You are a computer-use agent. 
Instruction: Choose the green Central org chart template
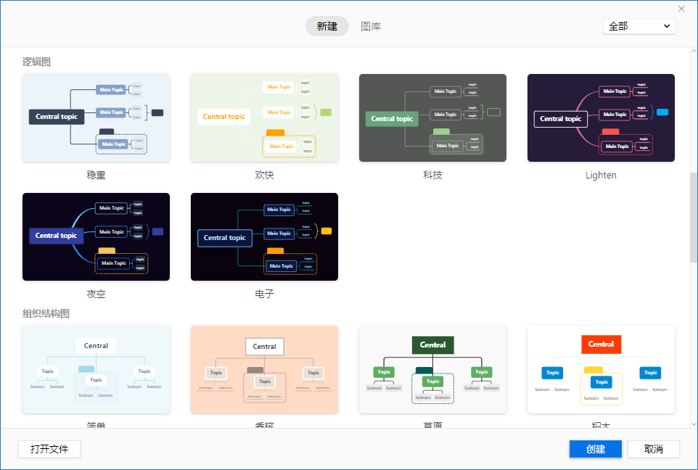point(432,369)
